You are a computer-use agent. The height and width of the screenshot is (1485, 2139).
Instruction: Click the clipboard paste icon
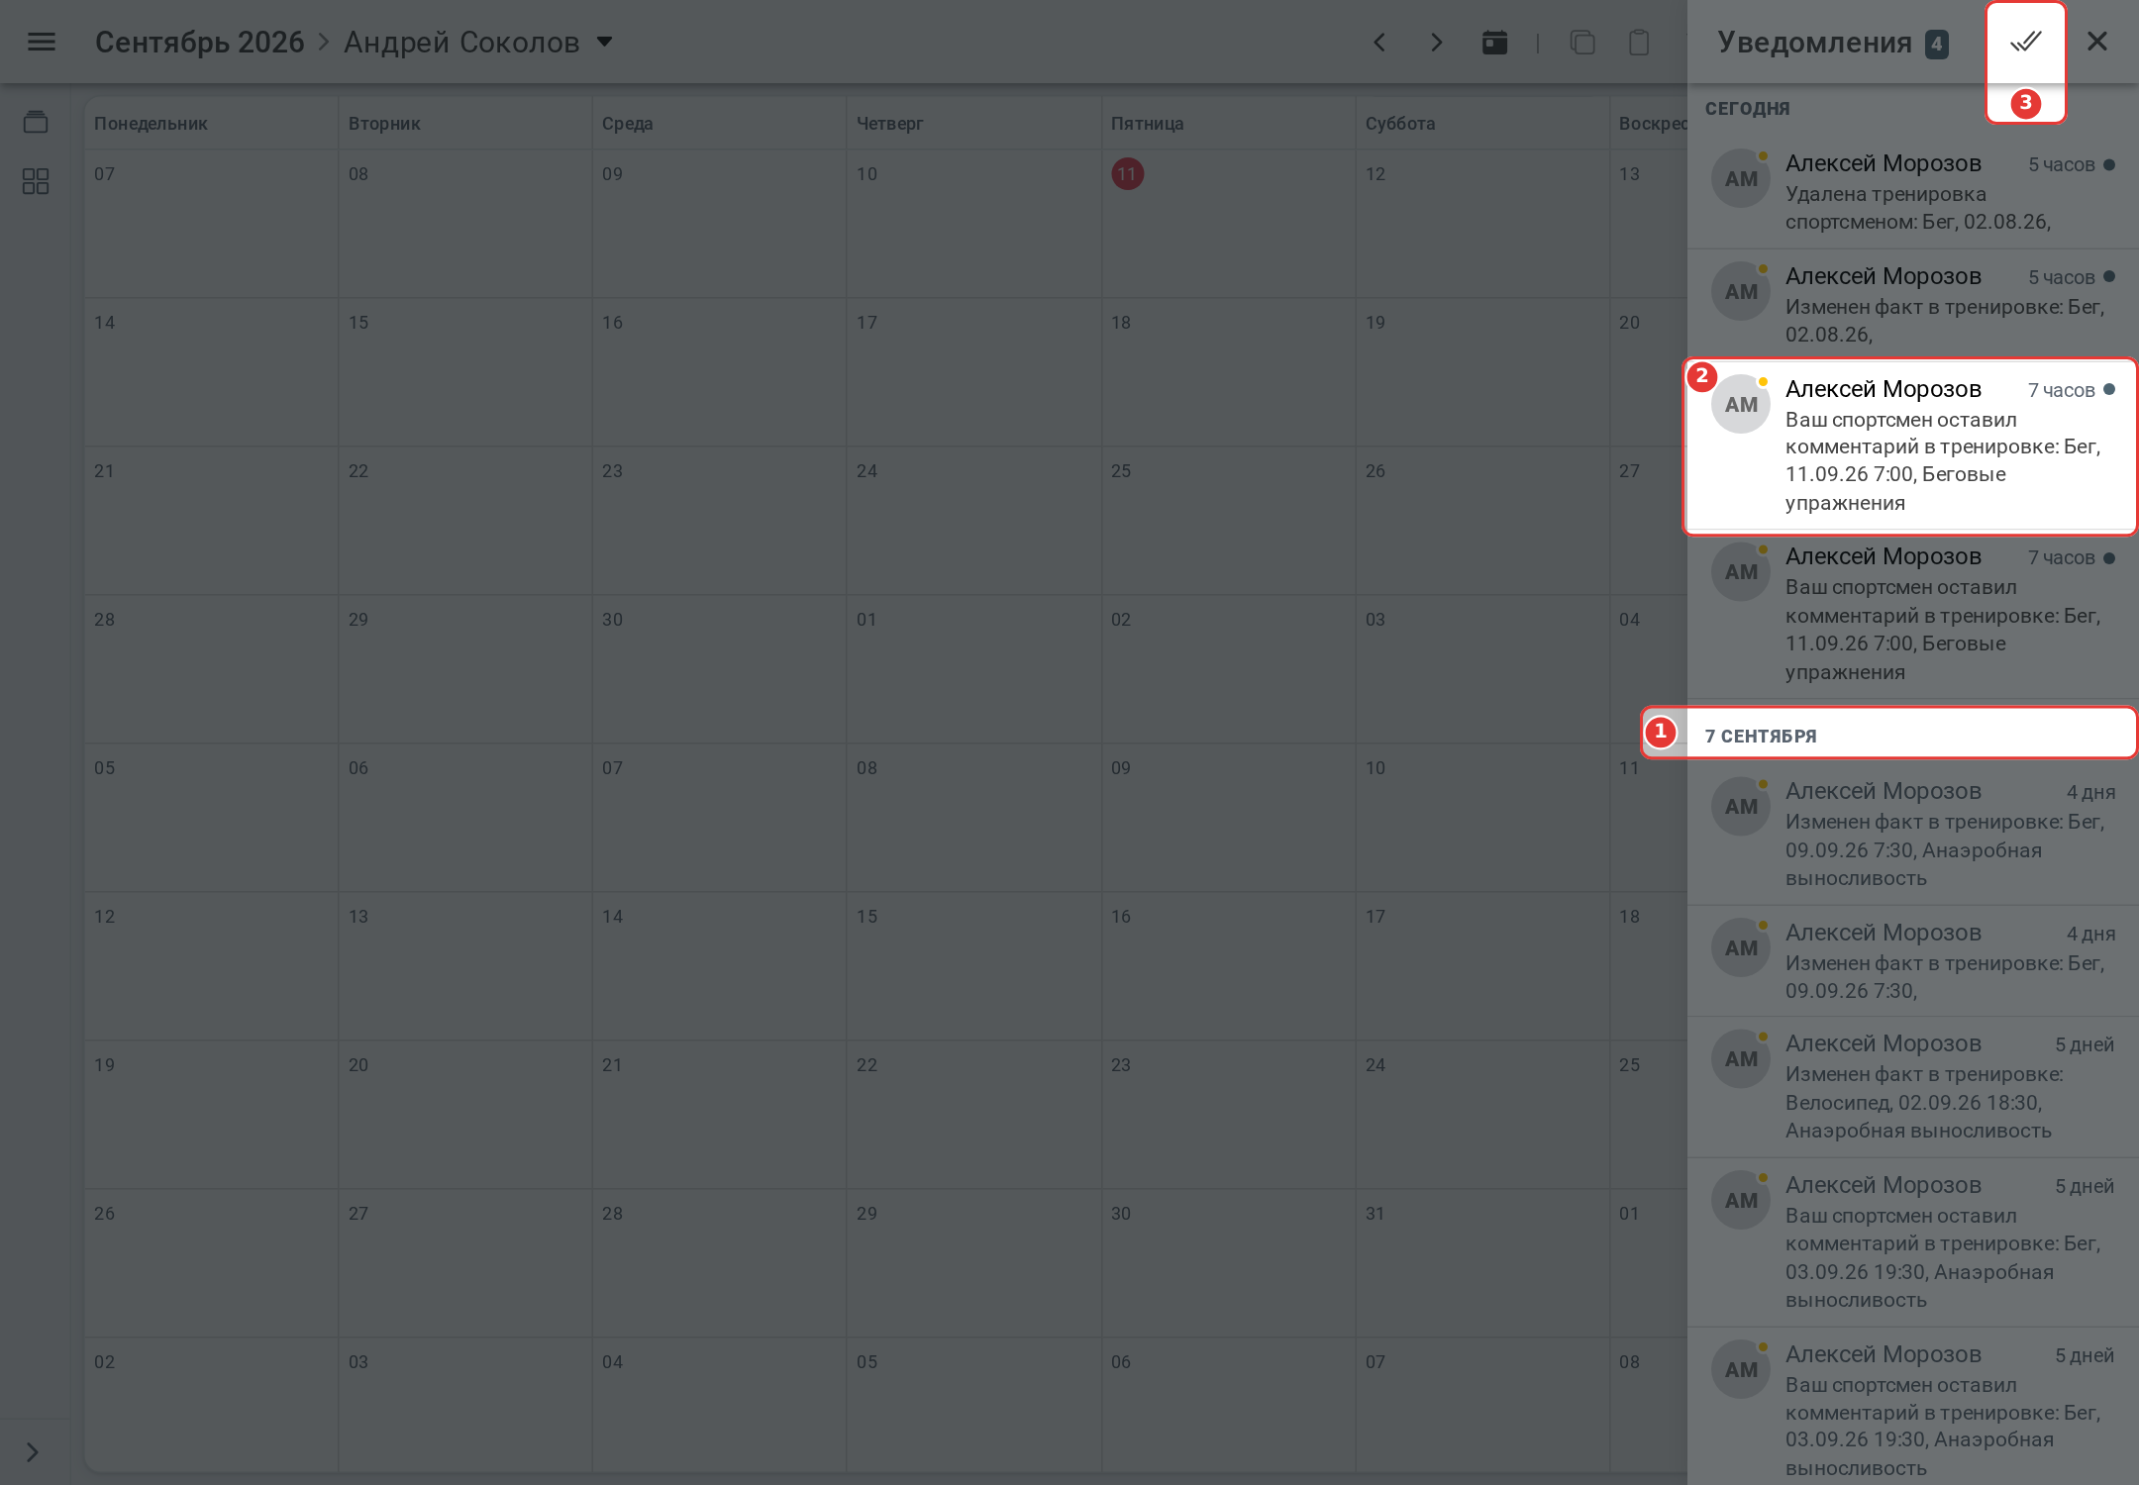point(1639,42)
